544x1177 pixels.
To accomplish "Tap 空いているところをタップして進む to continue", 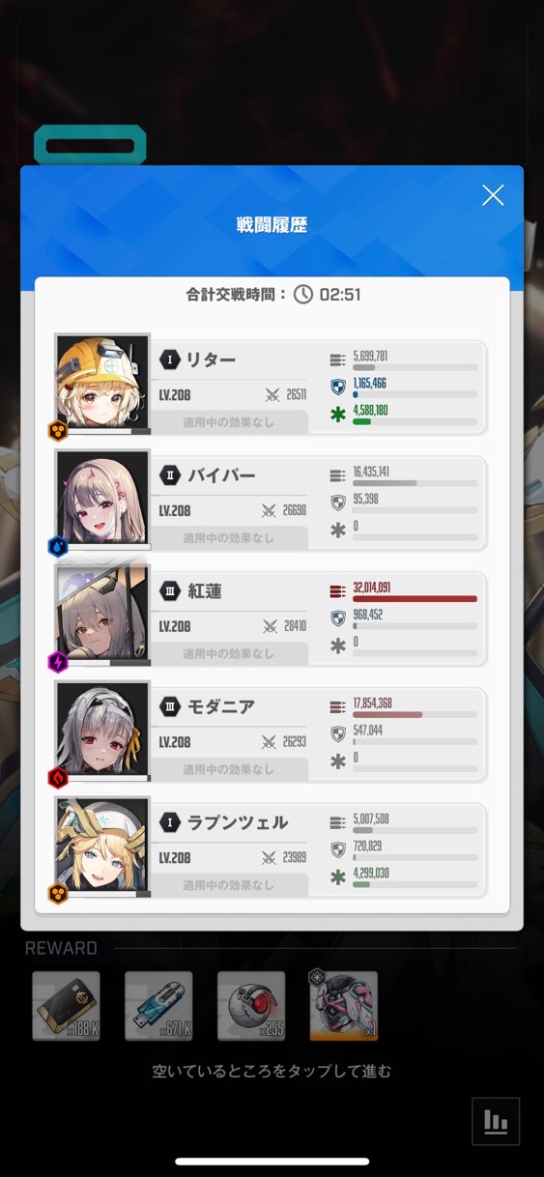I will 272,1071.
